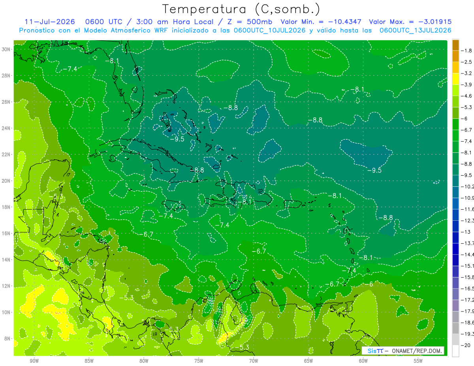Click the dark orange top legend swatch
Screen dimensions: 474x366
(x=455, y=45)
